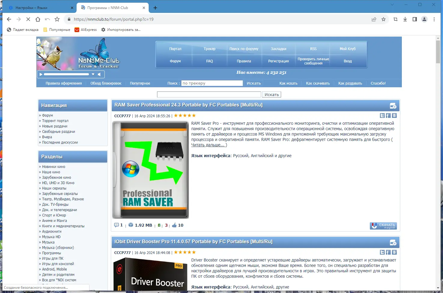Screen dimensions: 443x293
Task: Click the Вход login menu item
Action: tap(348, 61)
